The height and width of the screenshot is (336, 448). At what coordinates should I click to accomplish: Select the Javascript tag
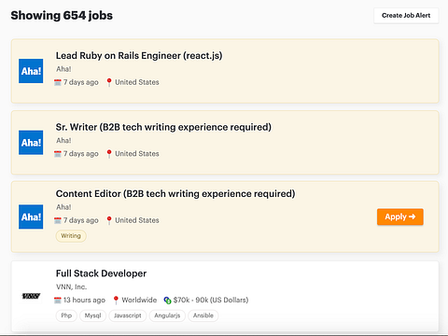128,315
